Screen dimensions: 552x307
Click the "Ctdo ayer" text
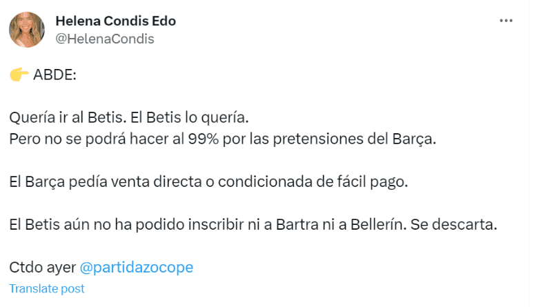tap(42, 267)
